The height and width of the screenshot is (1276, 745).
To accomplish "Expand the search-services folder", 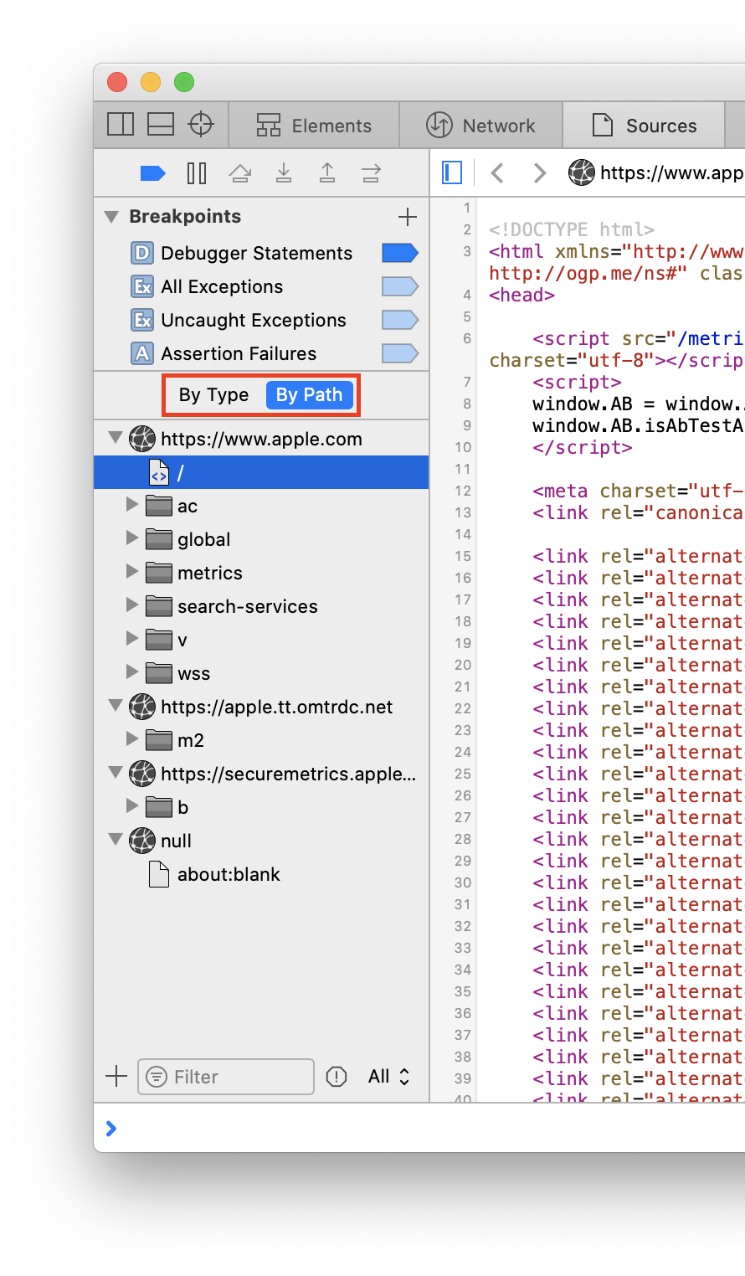I will point(132,605).
